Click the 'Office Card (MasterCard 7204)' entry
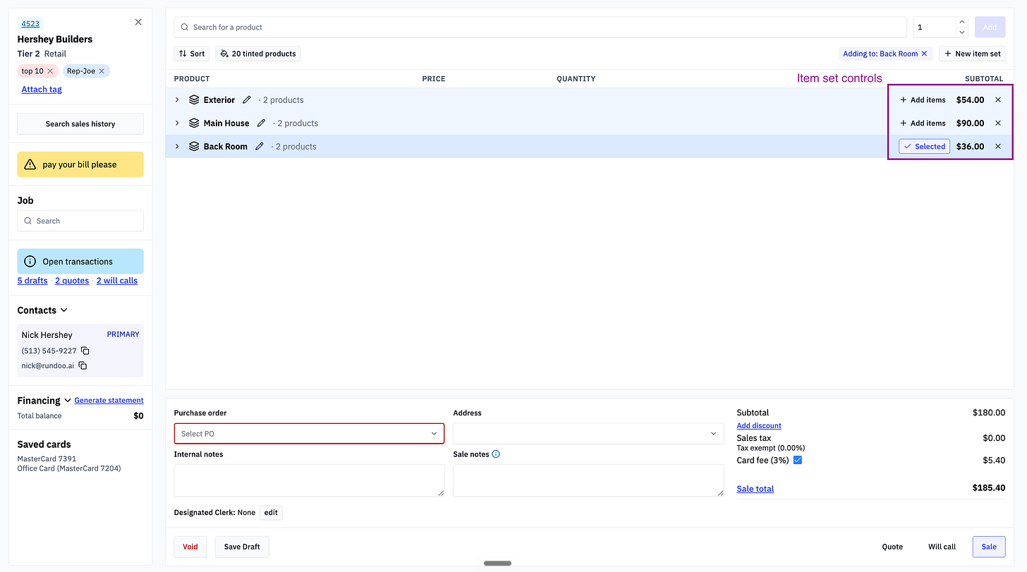The image size is (1027, 572). coord(69,468)
